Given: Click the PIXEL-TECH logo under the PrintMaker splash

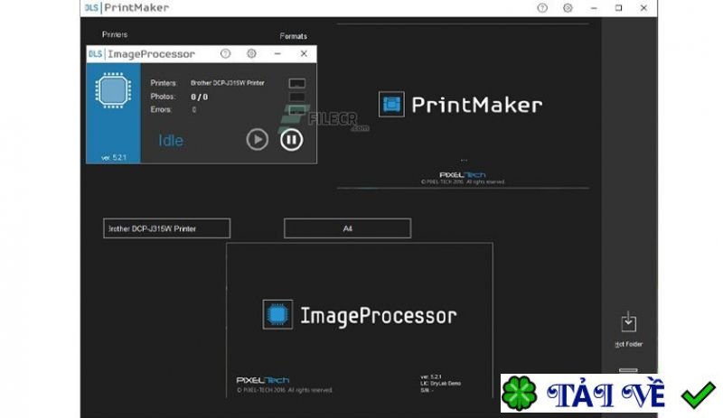Looking at the screenshot, I should tap(463, 174).
